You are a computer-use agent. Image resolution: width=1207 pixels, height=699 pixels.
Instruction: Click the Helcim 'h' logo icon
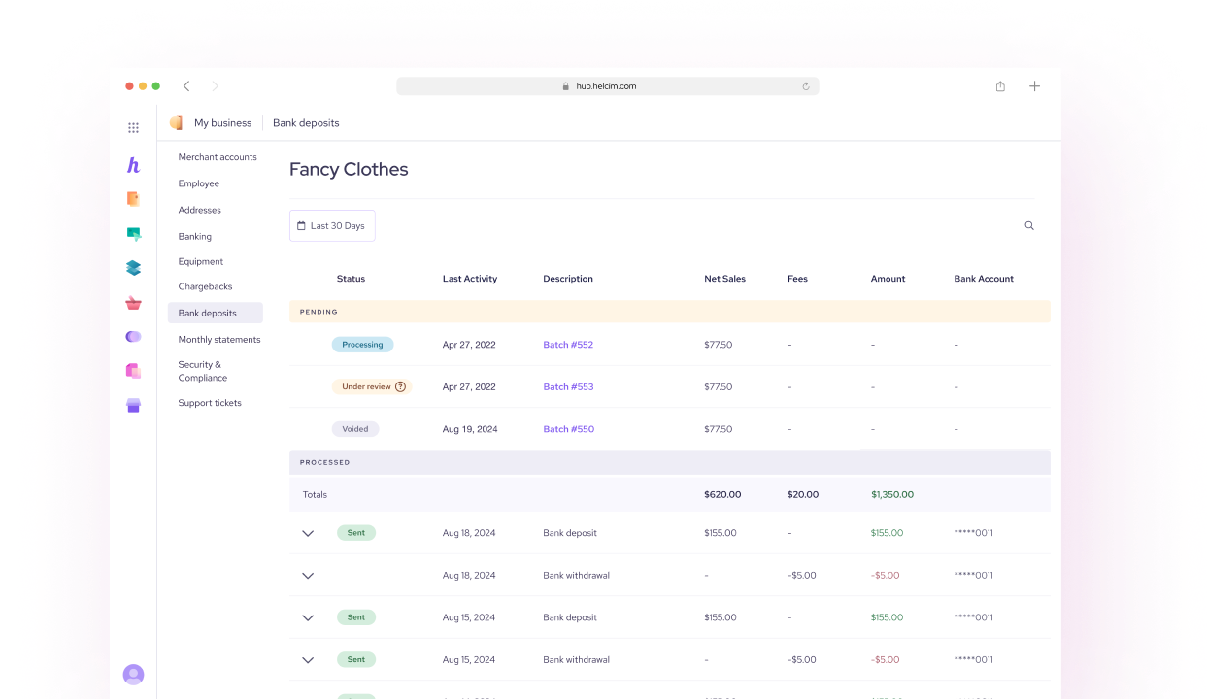tap(133, 165)
